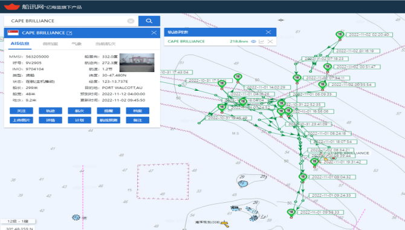Click the edit icon beside ship name

click(70, 33)
